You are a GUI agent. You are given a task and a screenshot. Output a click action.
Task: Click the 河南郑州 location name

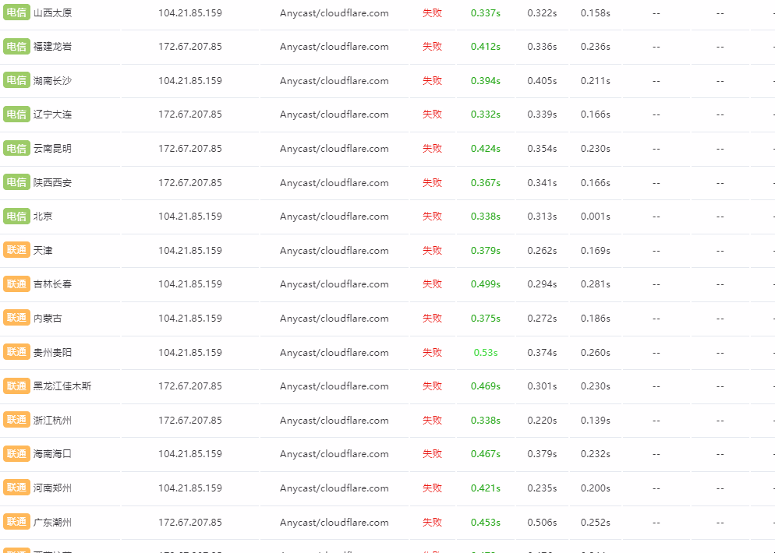point(52,488)
